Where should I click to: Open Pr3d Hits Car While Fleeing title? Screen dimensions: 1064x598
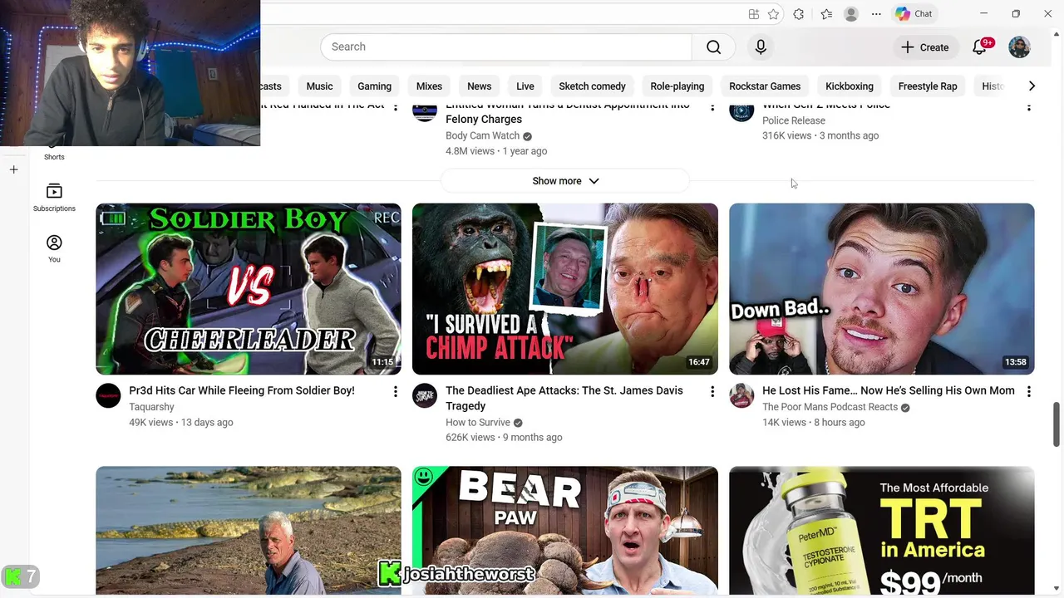[242, 390]
